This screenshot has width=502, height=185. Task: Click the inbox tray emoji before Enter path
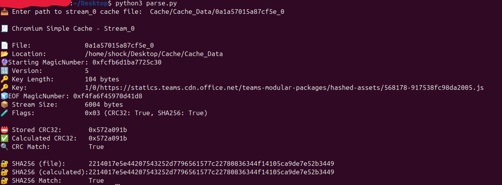[4, 12]
